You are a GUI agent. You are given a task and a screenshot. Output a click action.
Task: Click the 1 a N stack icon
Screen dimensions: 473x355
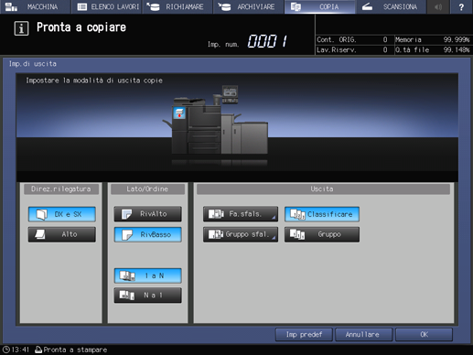(127, 275)
